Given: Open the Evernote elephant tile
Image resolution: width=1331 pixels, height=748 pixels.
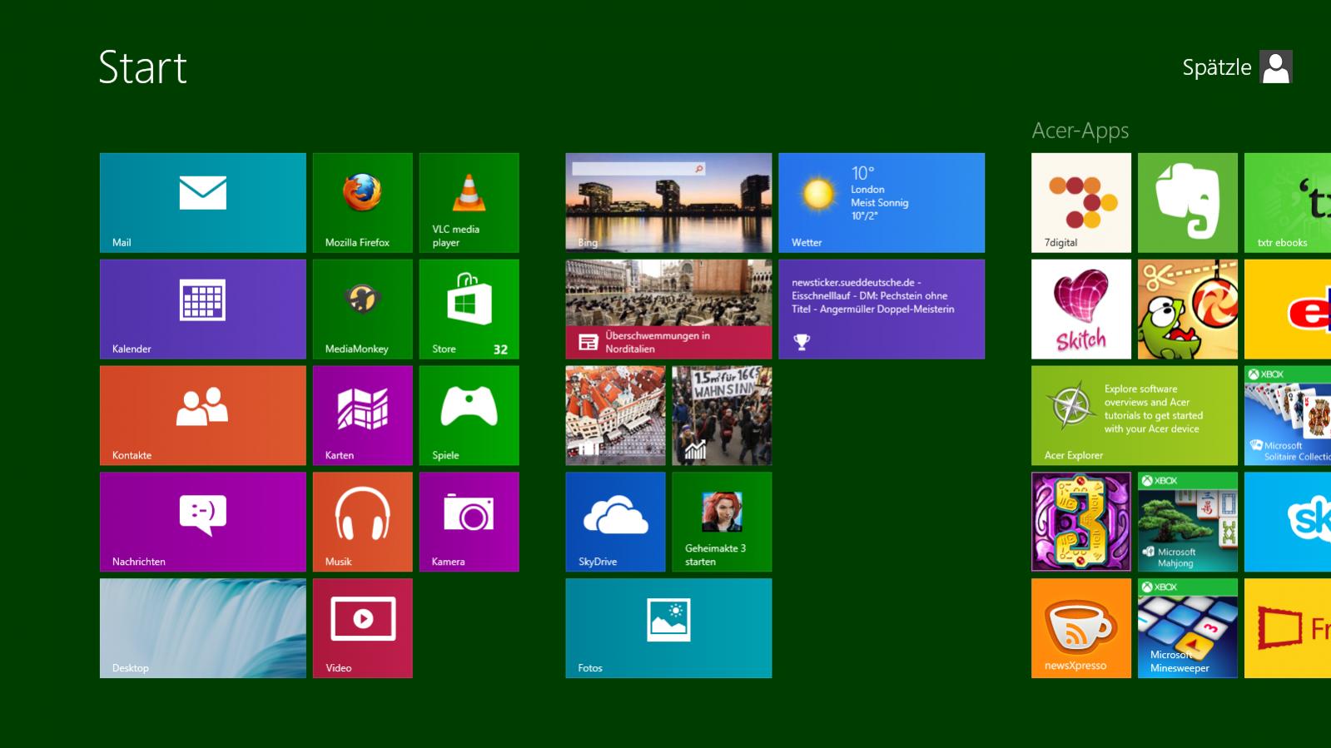Looking at the screenshot, I should (1188, 202).
